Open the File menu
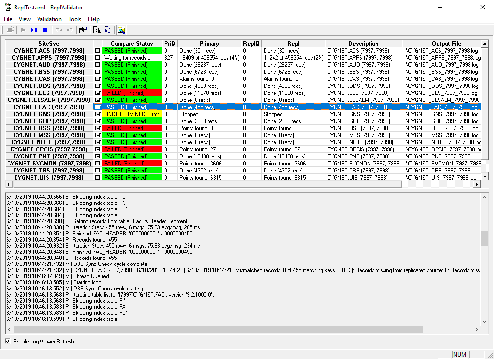This screenshot has height=359, width=494. (8, 19)
